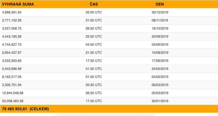Click the 79 485 955,61 CELKEM total
This screenshot has height=116, width=218.
[26, 109]
